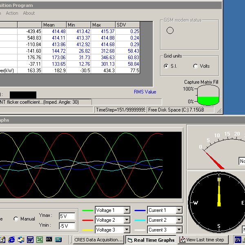Click the Ymax value input field
This screenshot has height=245, width=245.
(x=67, y=216)
